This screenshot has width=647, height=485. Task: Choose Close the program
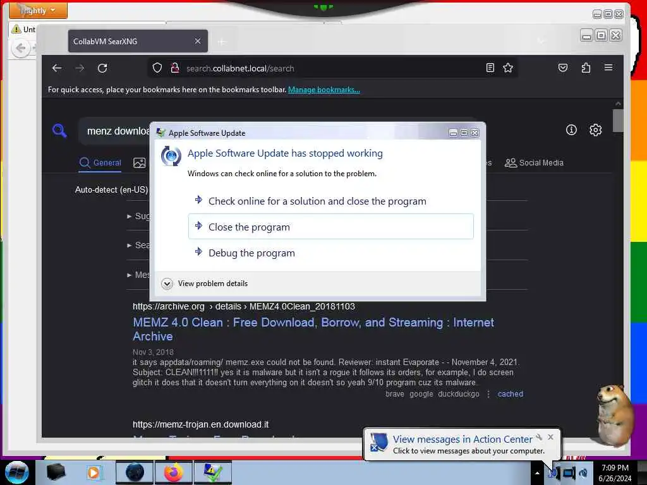click(x=330, y=227)
